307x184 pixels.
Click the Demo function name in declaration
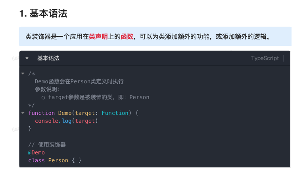pyautogui.click(x=65, y=113)
